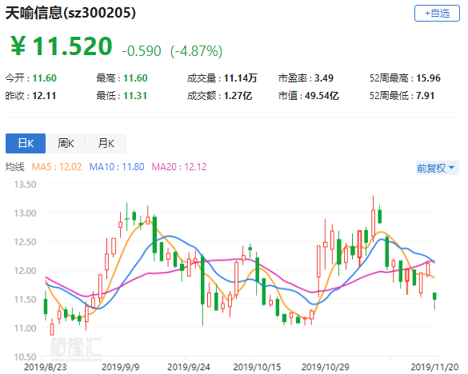This screenshot has width=468, height=374.
Task: Open the 前复权 adjustment dropdown
Action: coord(438,168)
